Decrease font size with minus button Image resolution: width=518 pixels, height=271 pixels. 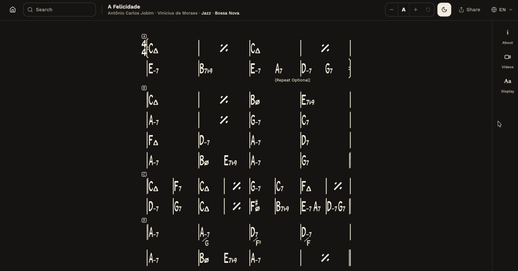click(x=392, y=10)
